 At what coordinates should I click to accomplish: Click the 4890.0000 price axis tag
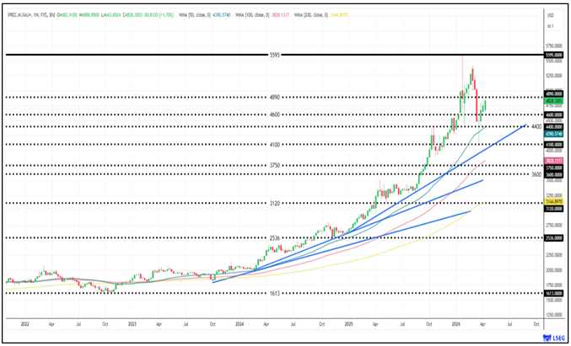pyautogui.click(x=554, y=93)
